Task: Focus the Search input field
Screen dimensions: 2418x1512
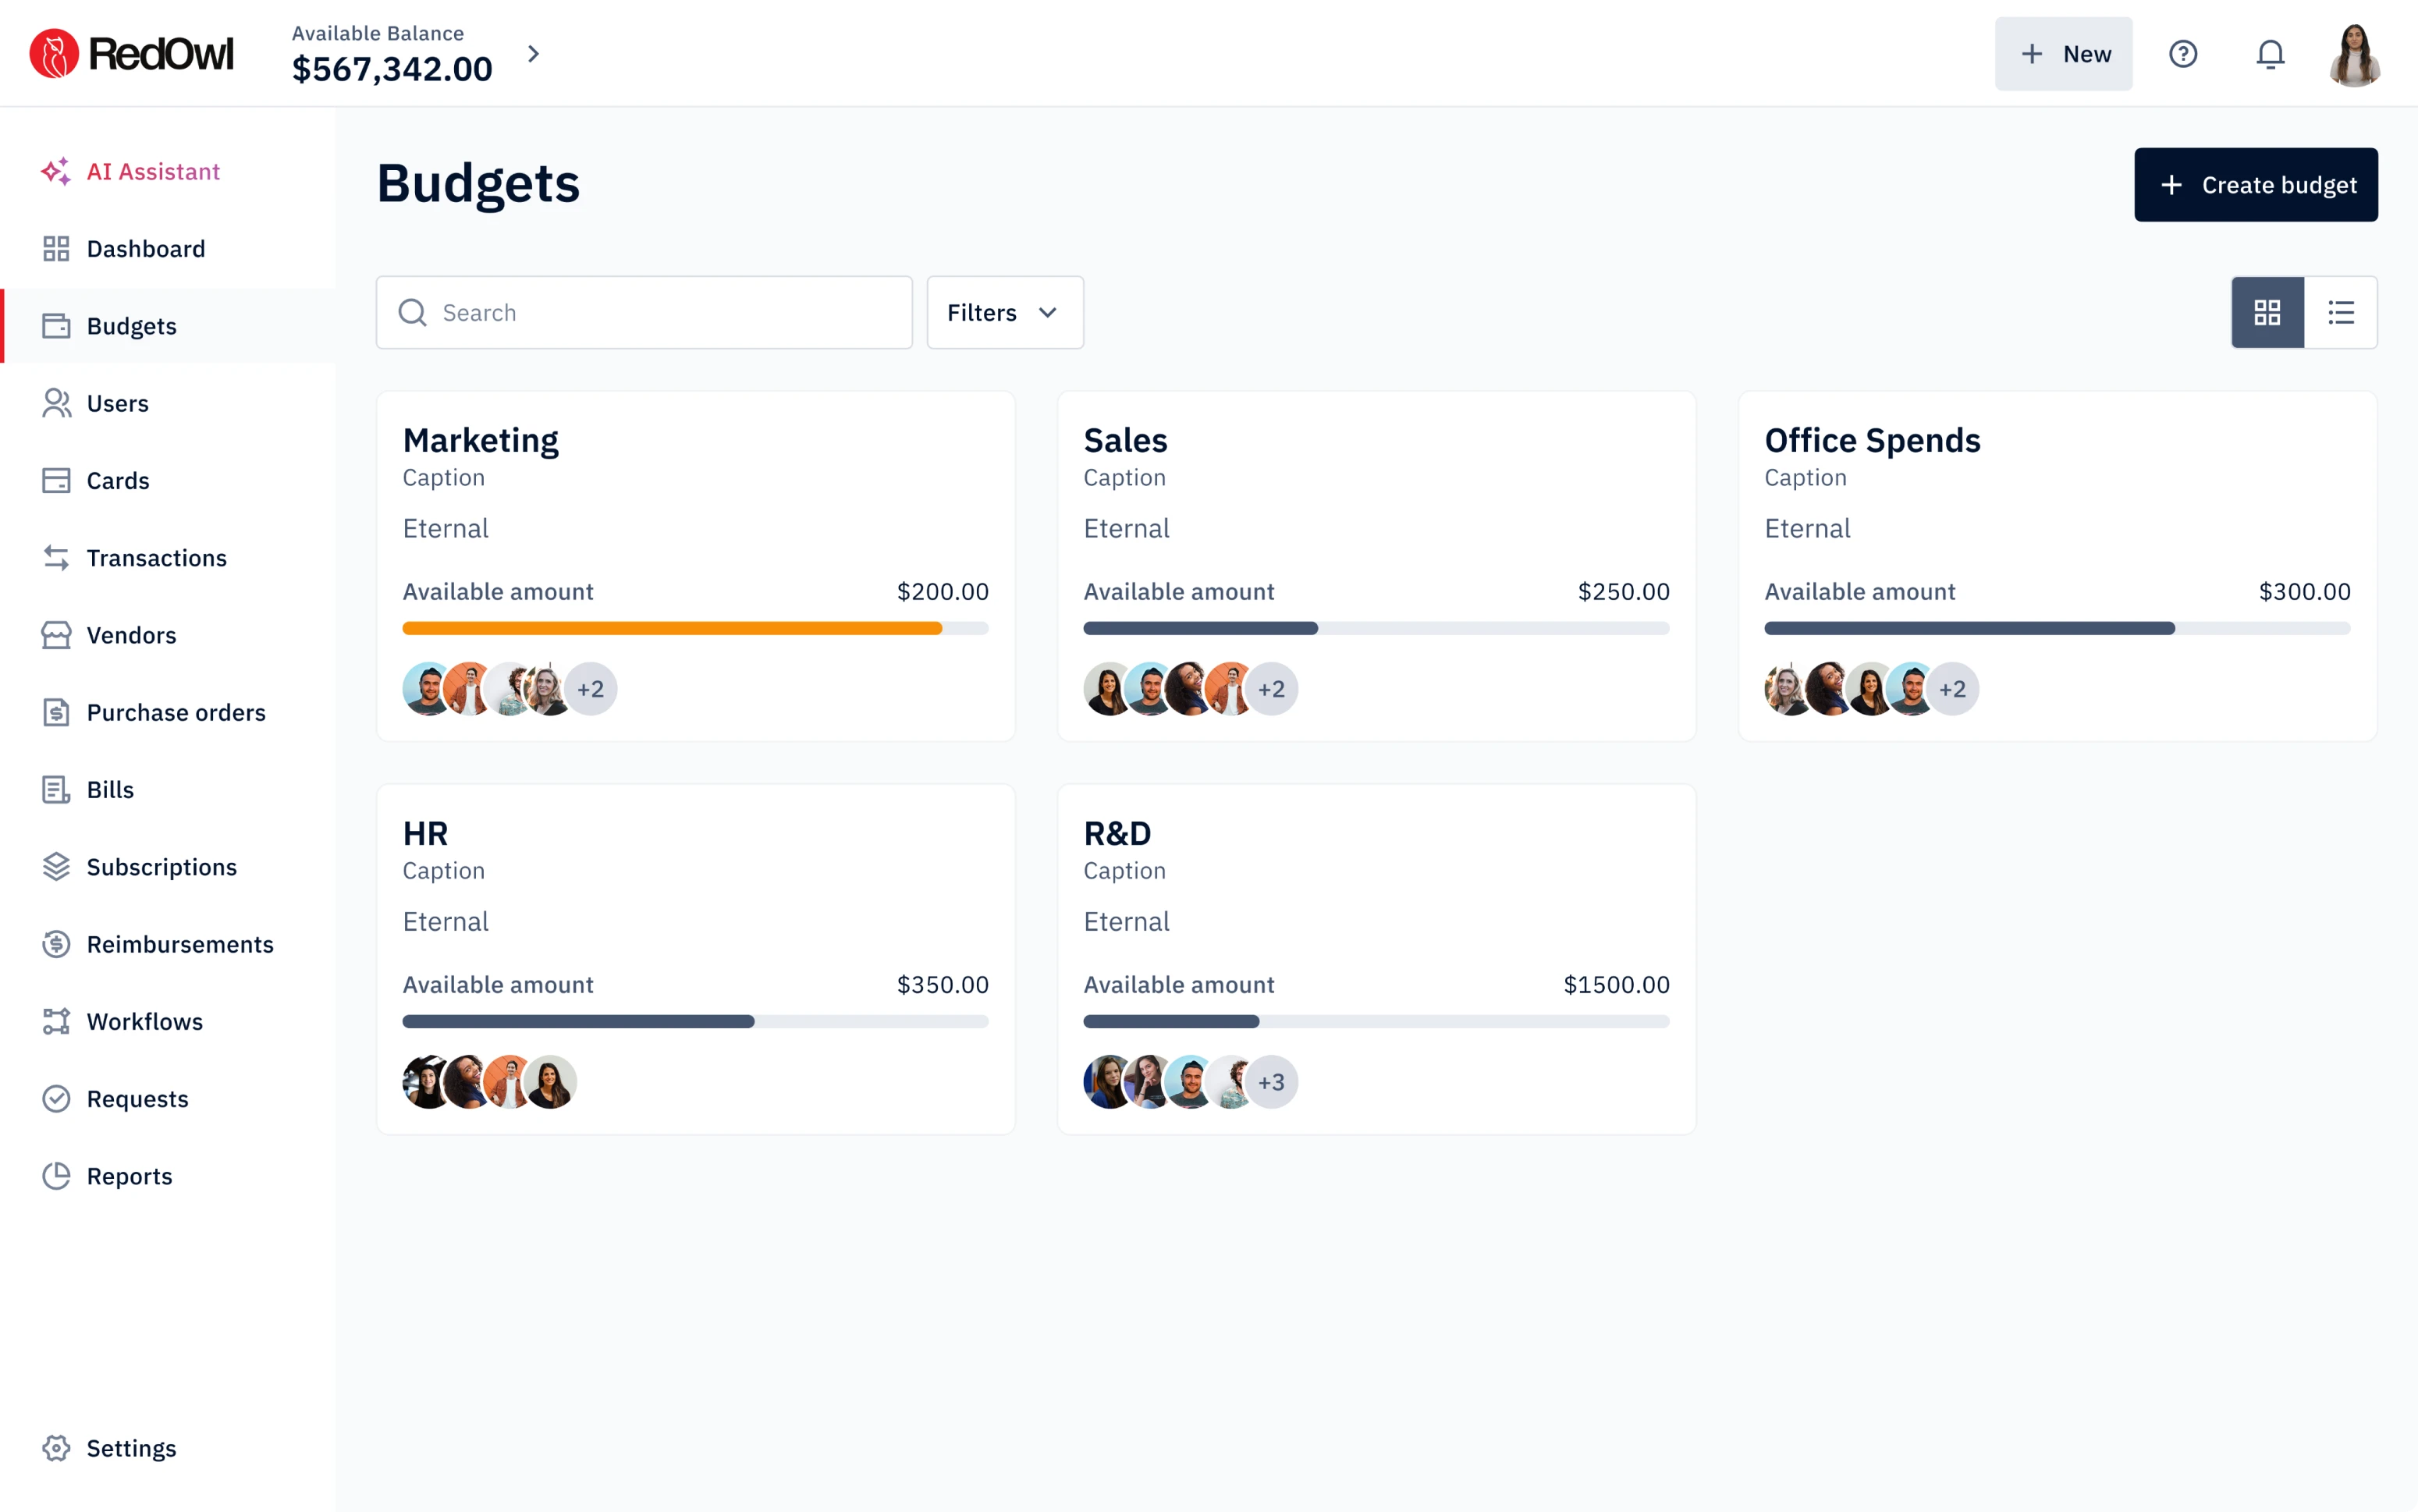Action: tap(660, 313)
